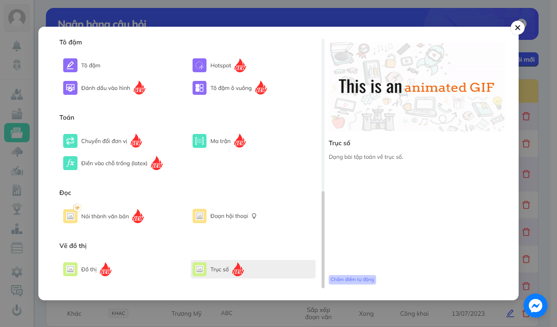Choose the Hotspot question type
The height and width of the screenshot is (327, 557).
(x=220, y=65)
